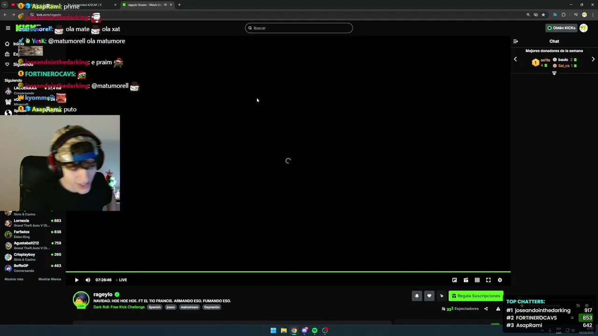Viewport: 598px width, 336px height.
Task: Share the rageylo stream
Action: [x=486, y=308]
